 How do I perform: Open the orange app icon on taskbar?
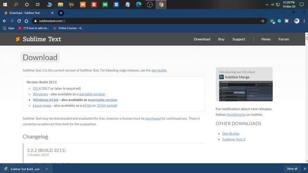83,4
